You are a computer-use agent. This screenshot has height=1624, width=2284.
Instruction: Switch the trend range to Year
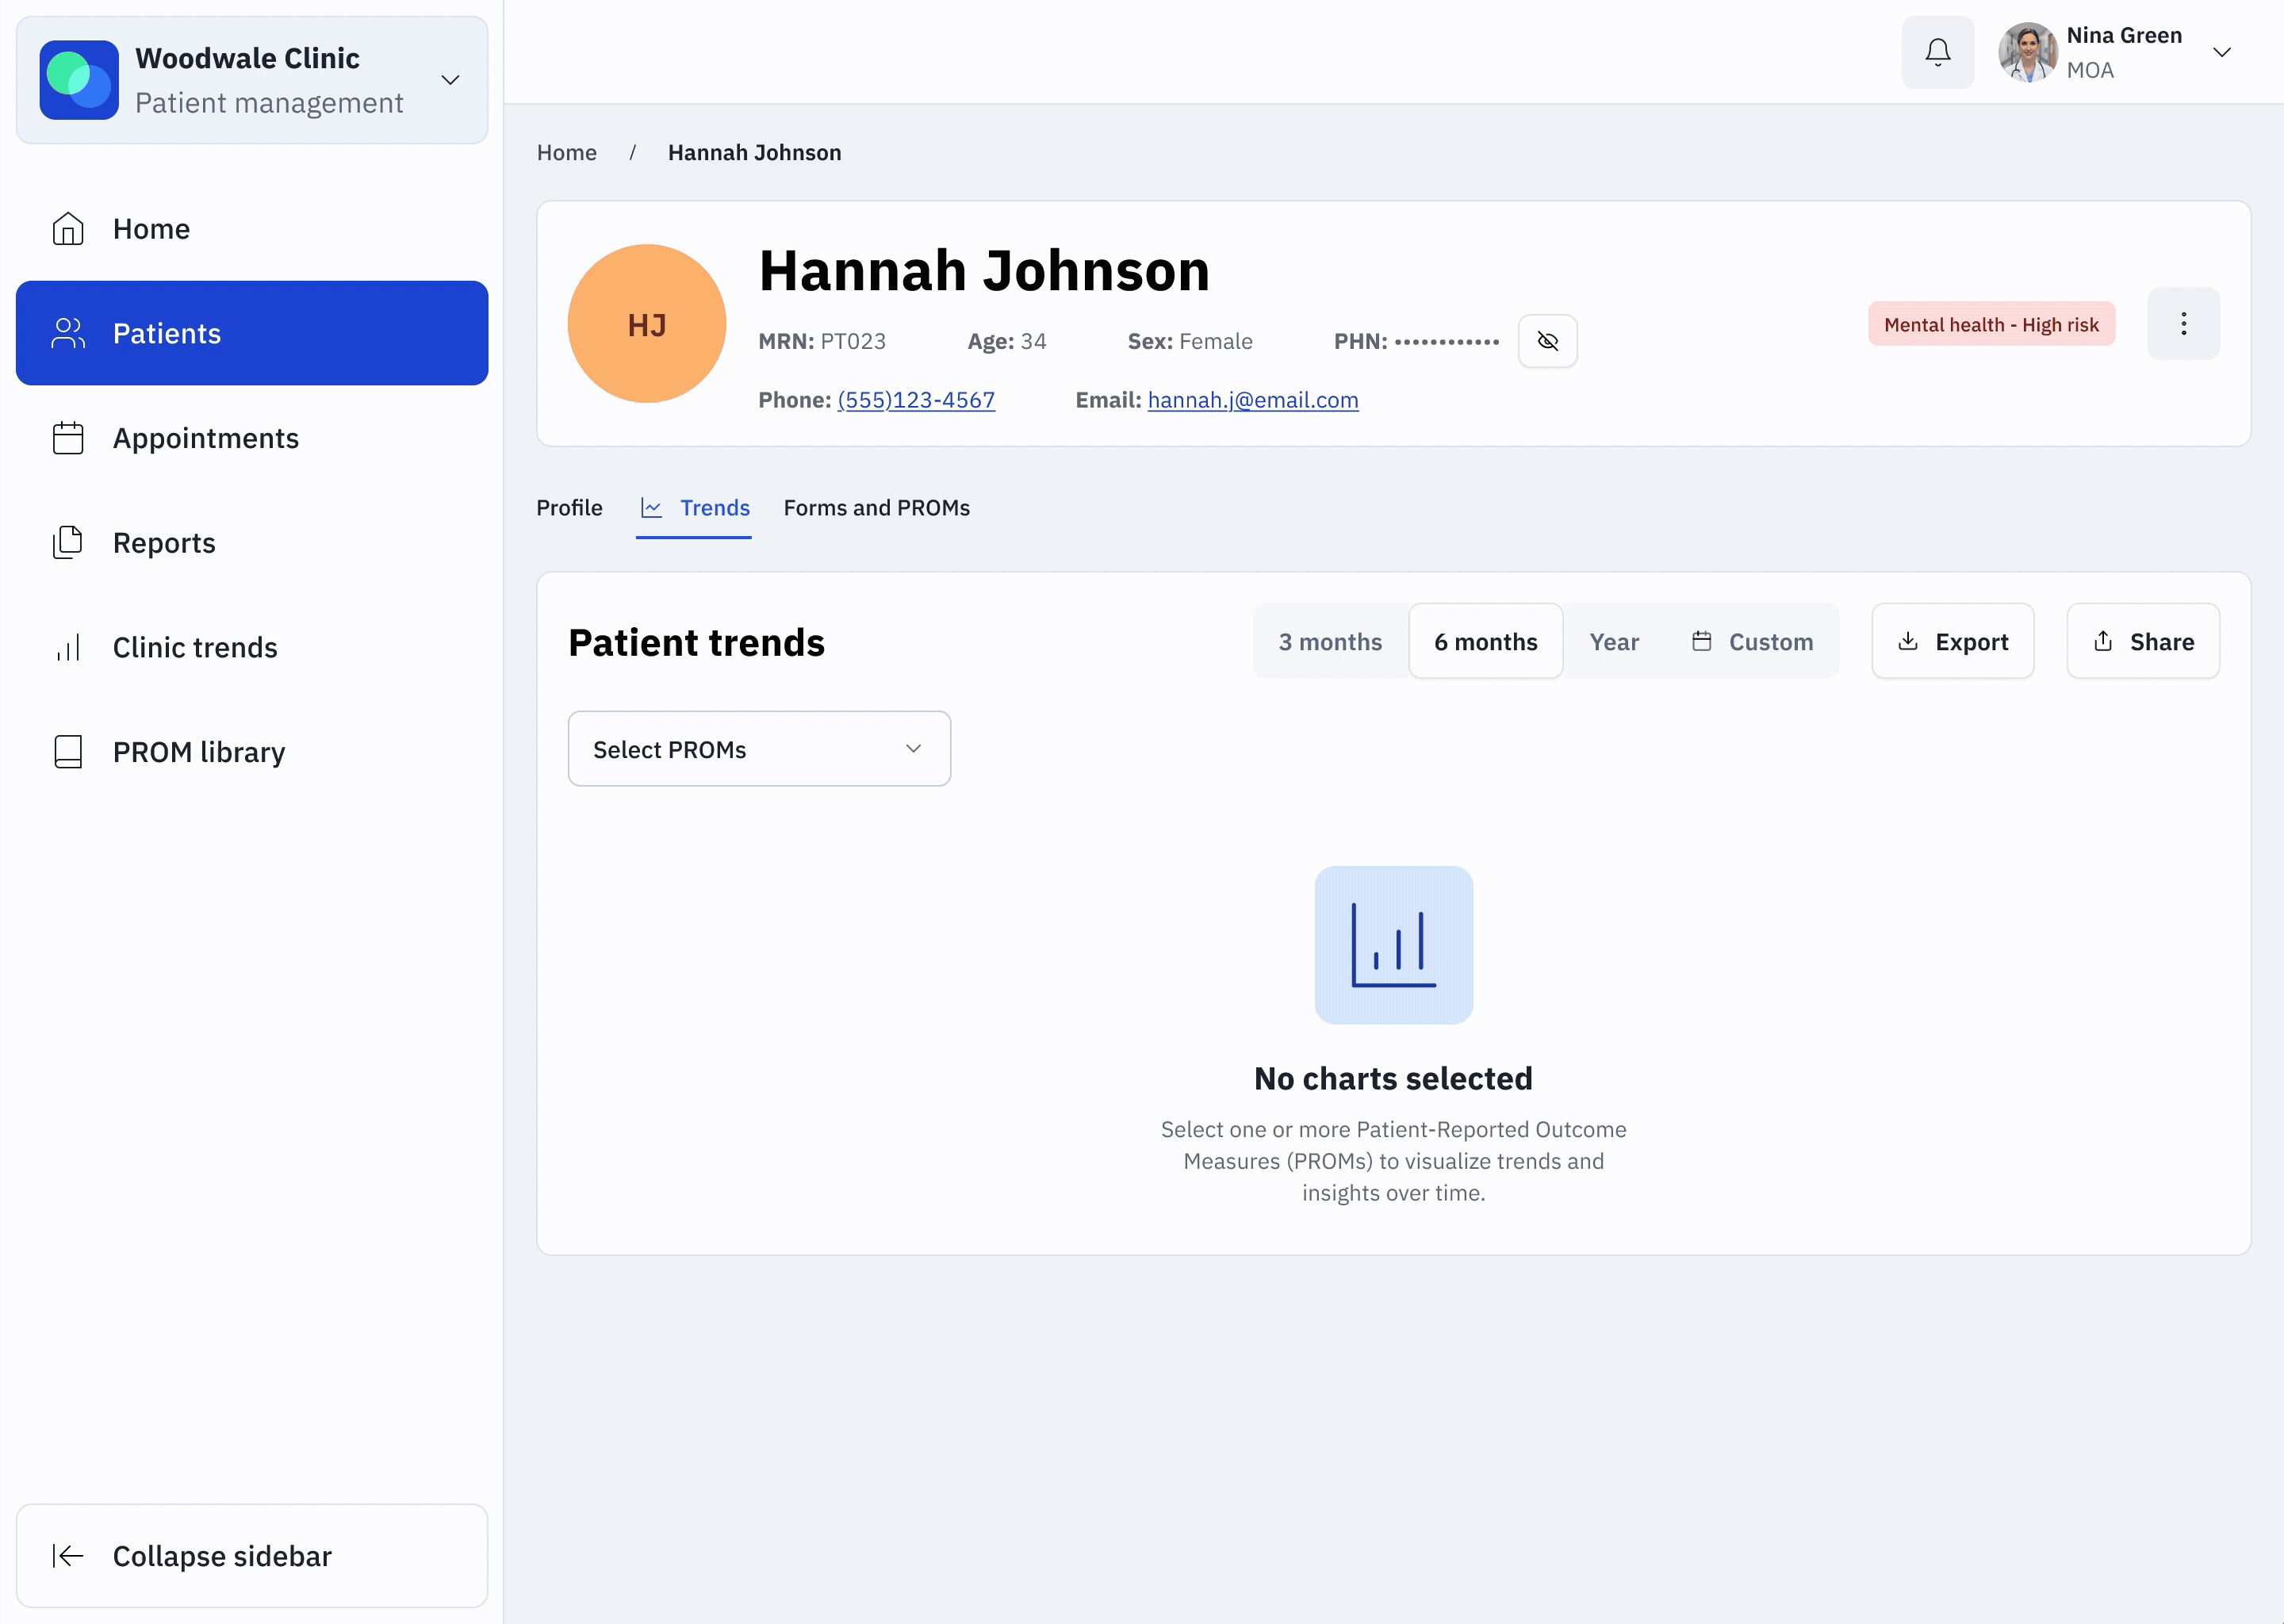click(1614, 641)
